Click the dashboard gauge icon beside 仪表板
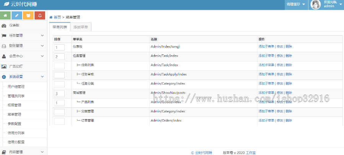The image size is (344, 155). [4, 26]
